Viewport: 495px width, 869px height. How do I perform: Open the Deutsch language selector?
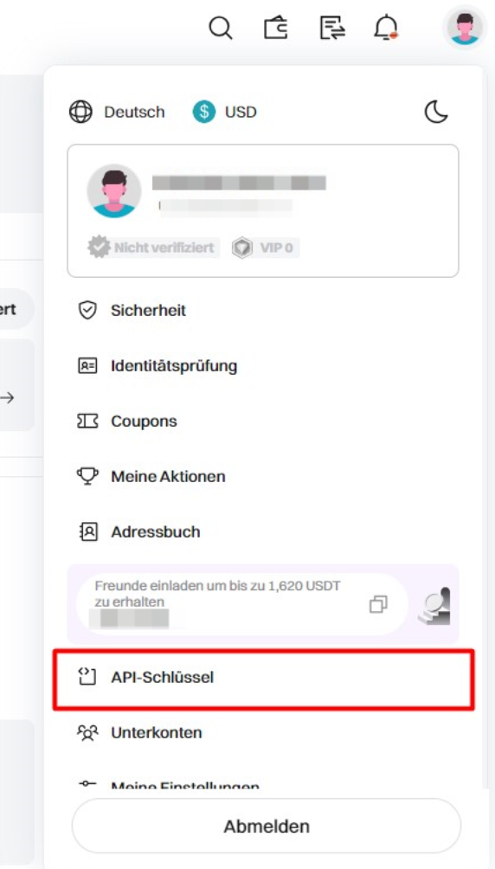[117, 112]
